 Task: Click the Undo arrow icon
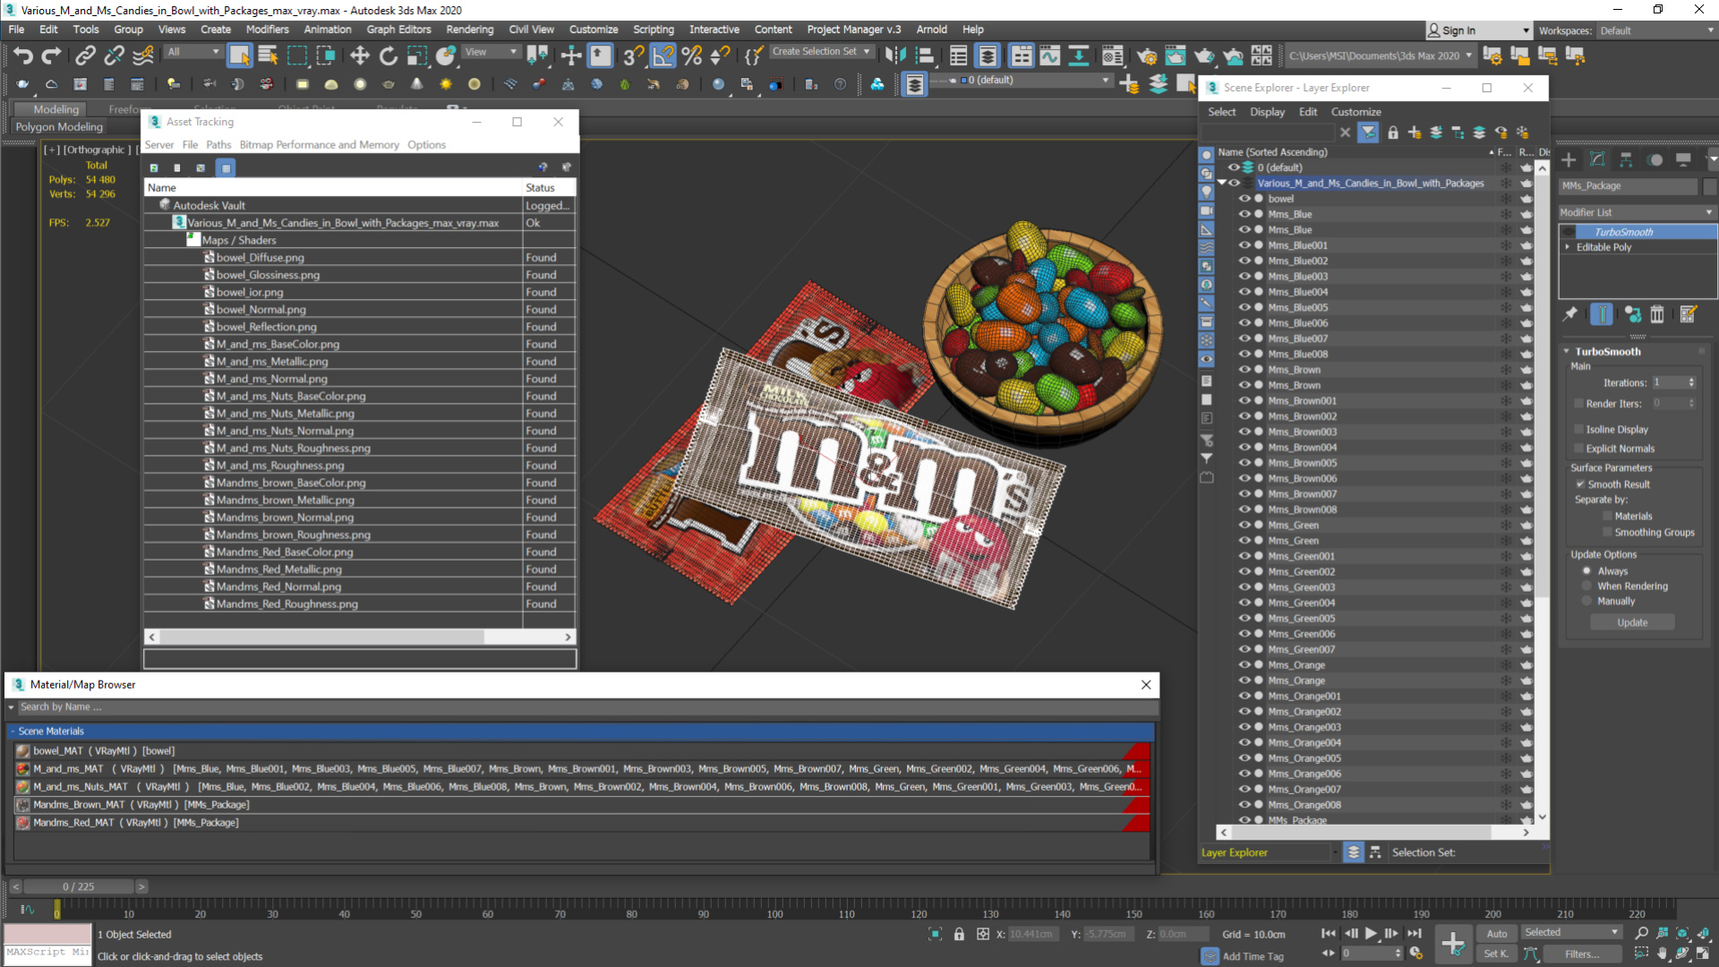(23, 56)
